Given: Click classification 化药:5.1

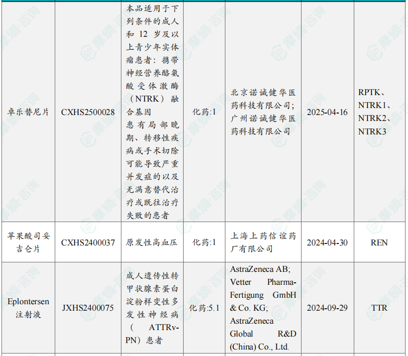Looking at the screenshot, I should click(x=204, y=308).
